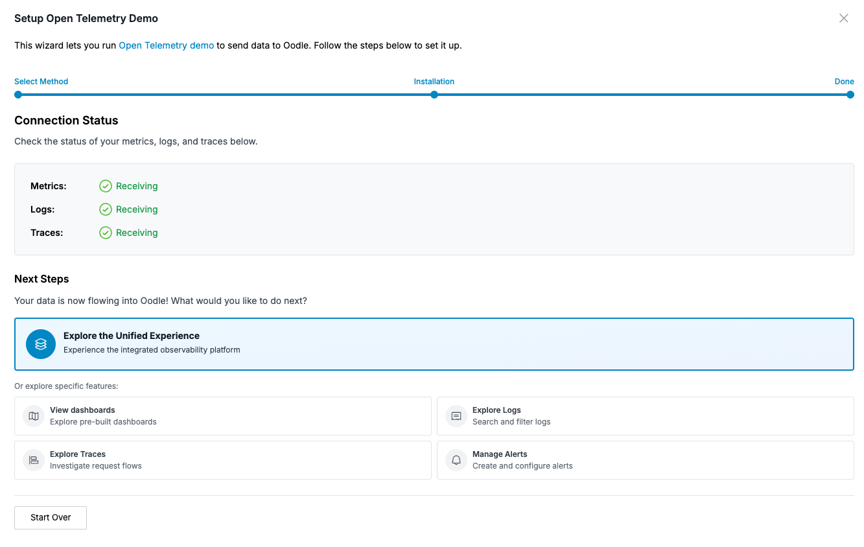This screenshot has width=864, height=547.
Task: Close the Setup Open Telemetry Demo wizard
Action: coord(843,18)
